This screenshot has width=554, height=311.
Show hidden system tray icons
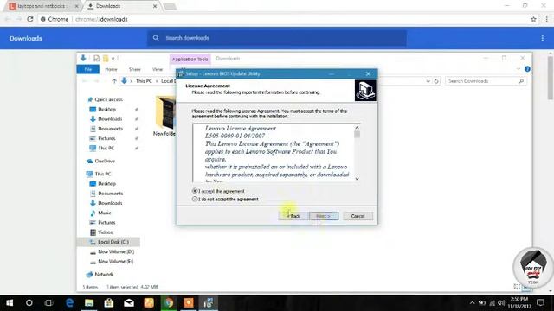(472, 303)
